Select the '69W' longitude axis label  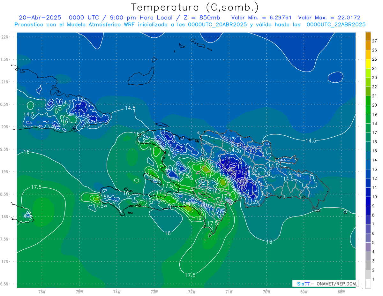coord(304,292)
